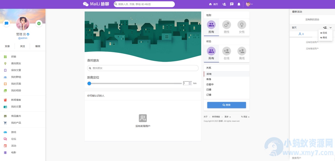Click the blue 搜索 button
Viewport: 335px width, 161px height.
click(226, 105)
